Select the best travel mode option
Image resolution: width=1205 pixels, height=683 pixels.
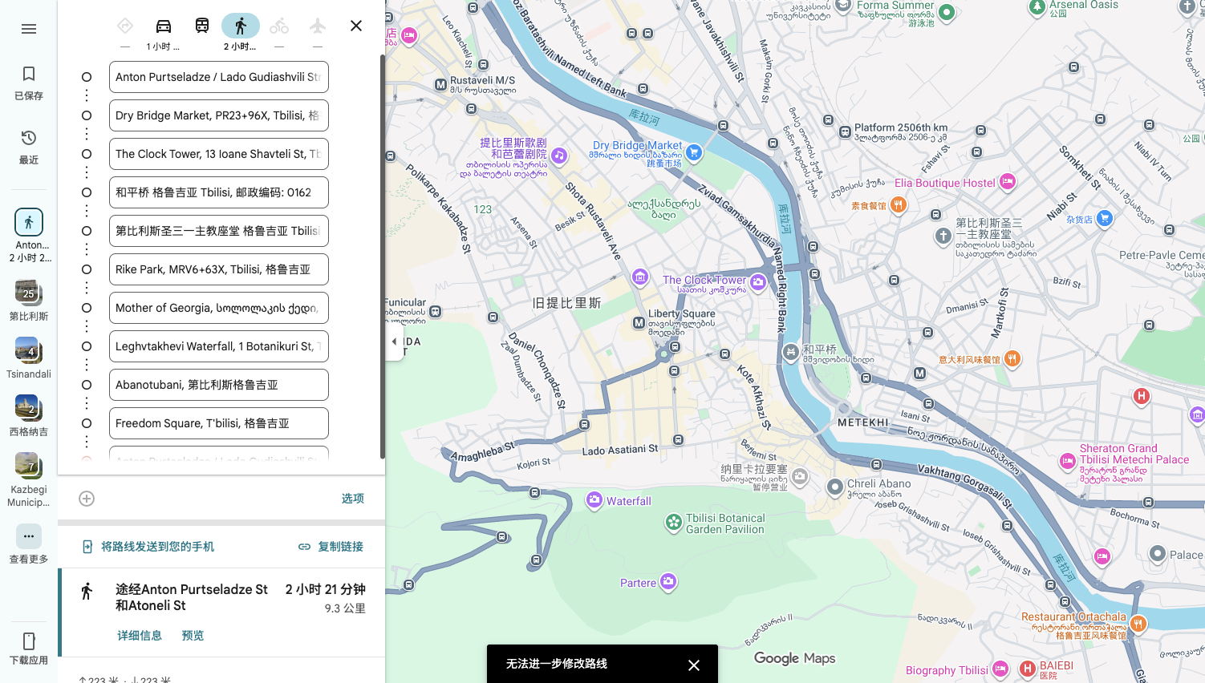click(x=125, y=26)
